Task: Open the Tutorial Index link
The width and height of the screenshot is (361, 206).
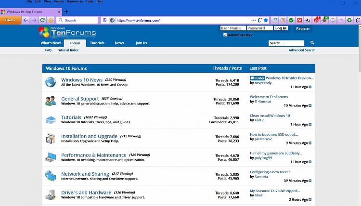Action: (x=68, y=50)
